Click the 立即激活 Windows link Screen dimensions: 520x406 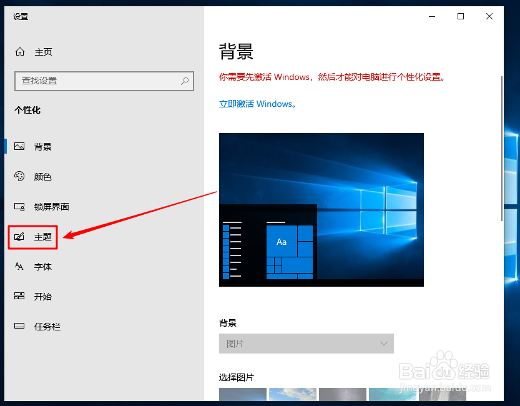[x=257, y=104]
